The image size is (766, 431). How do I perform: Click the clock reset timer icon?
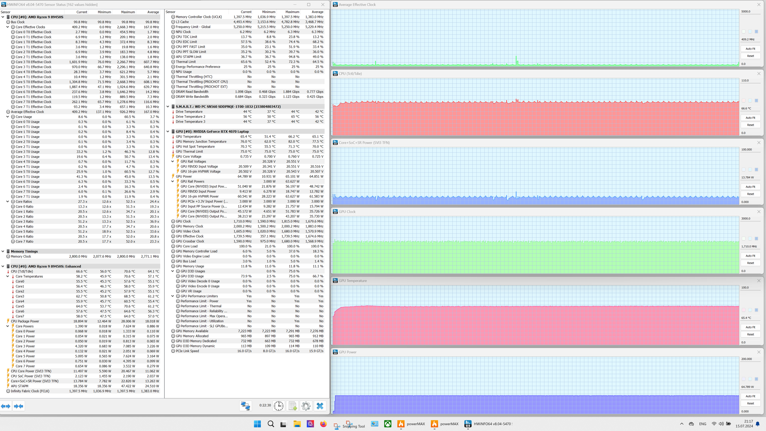point(279,406)
